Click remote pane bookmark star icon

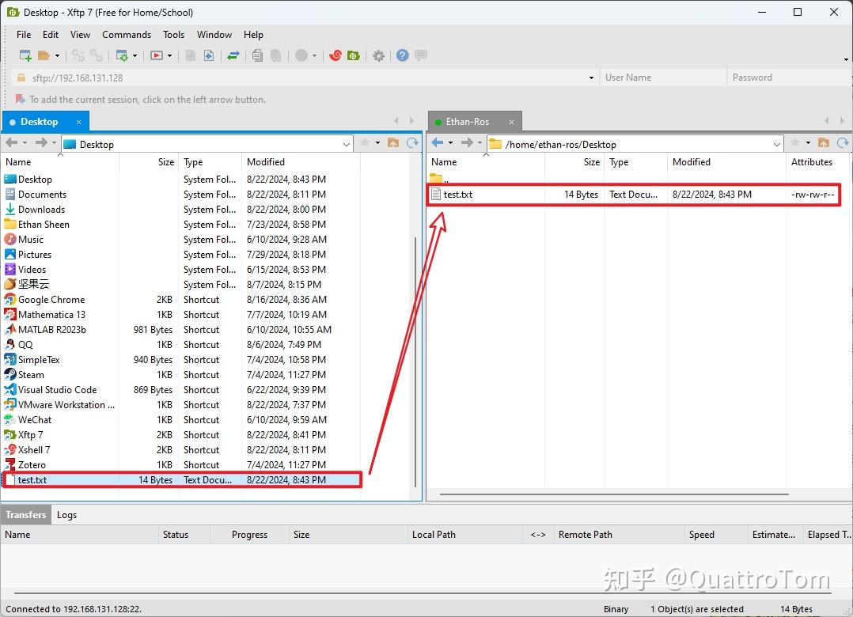(x=794, y=142)
